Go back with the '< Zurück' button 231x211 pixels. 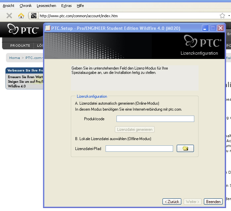pos(172,202)
